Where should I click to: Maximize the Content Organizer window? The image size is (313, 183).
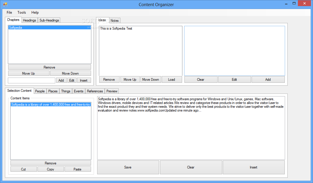click(294, 3)
